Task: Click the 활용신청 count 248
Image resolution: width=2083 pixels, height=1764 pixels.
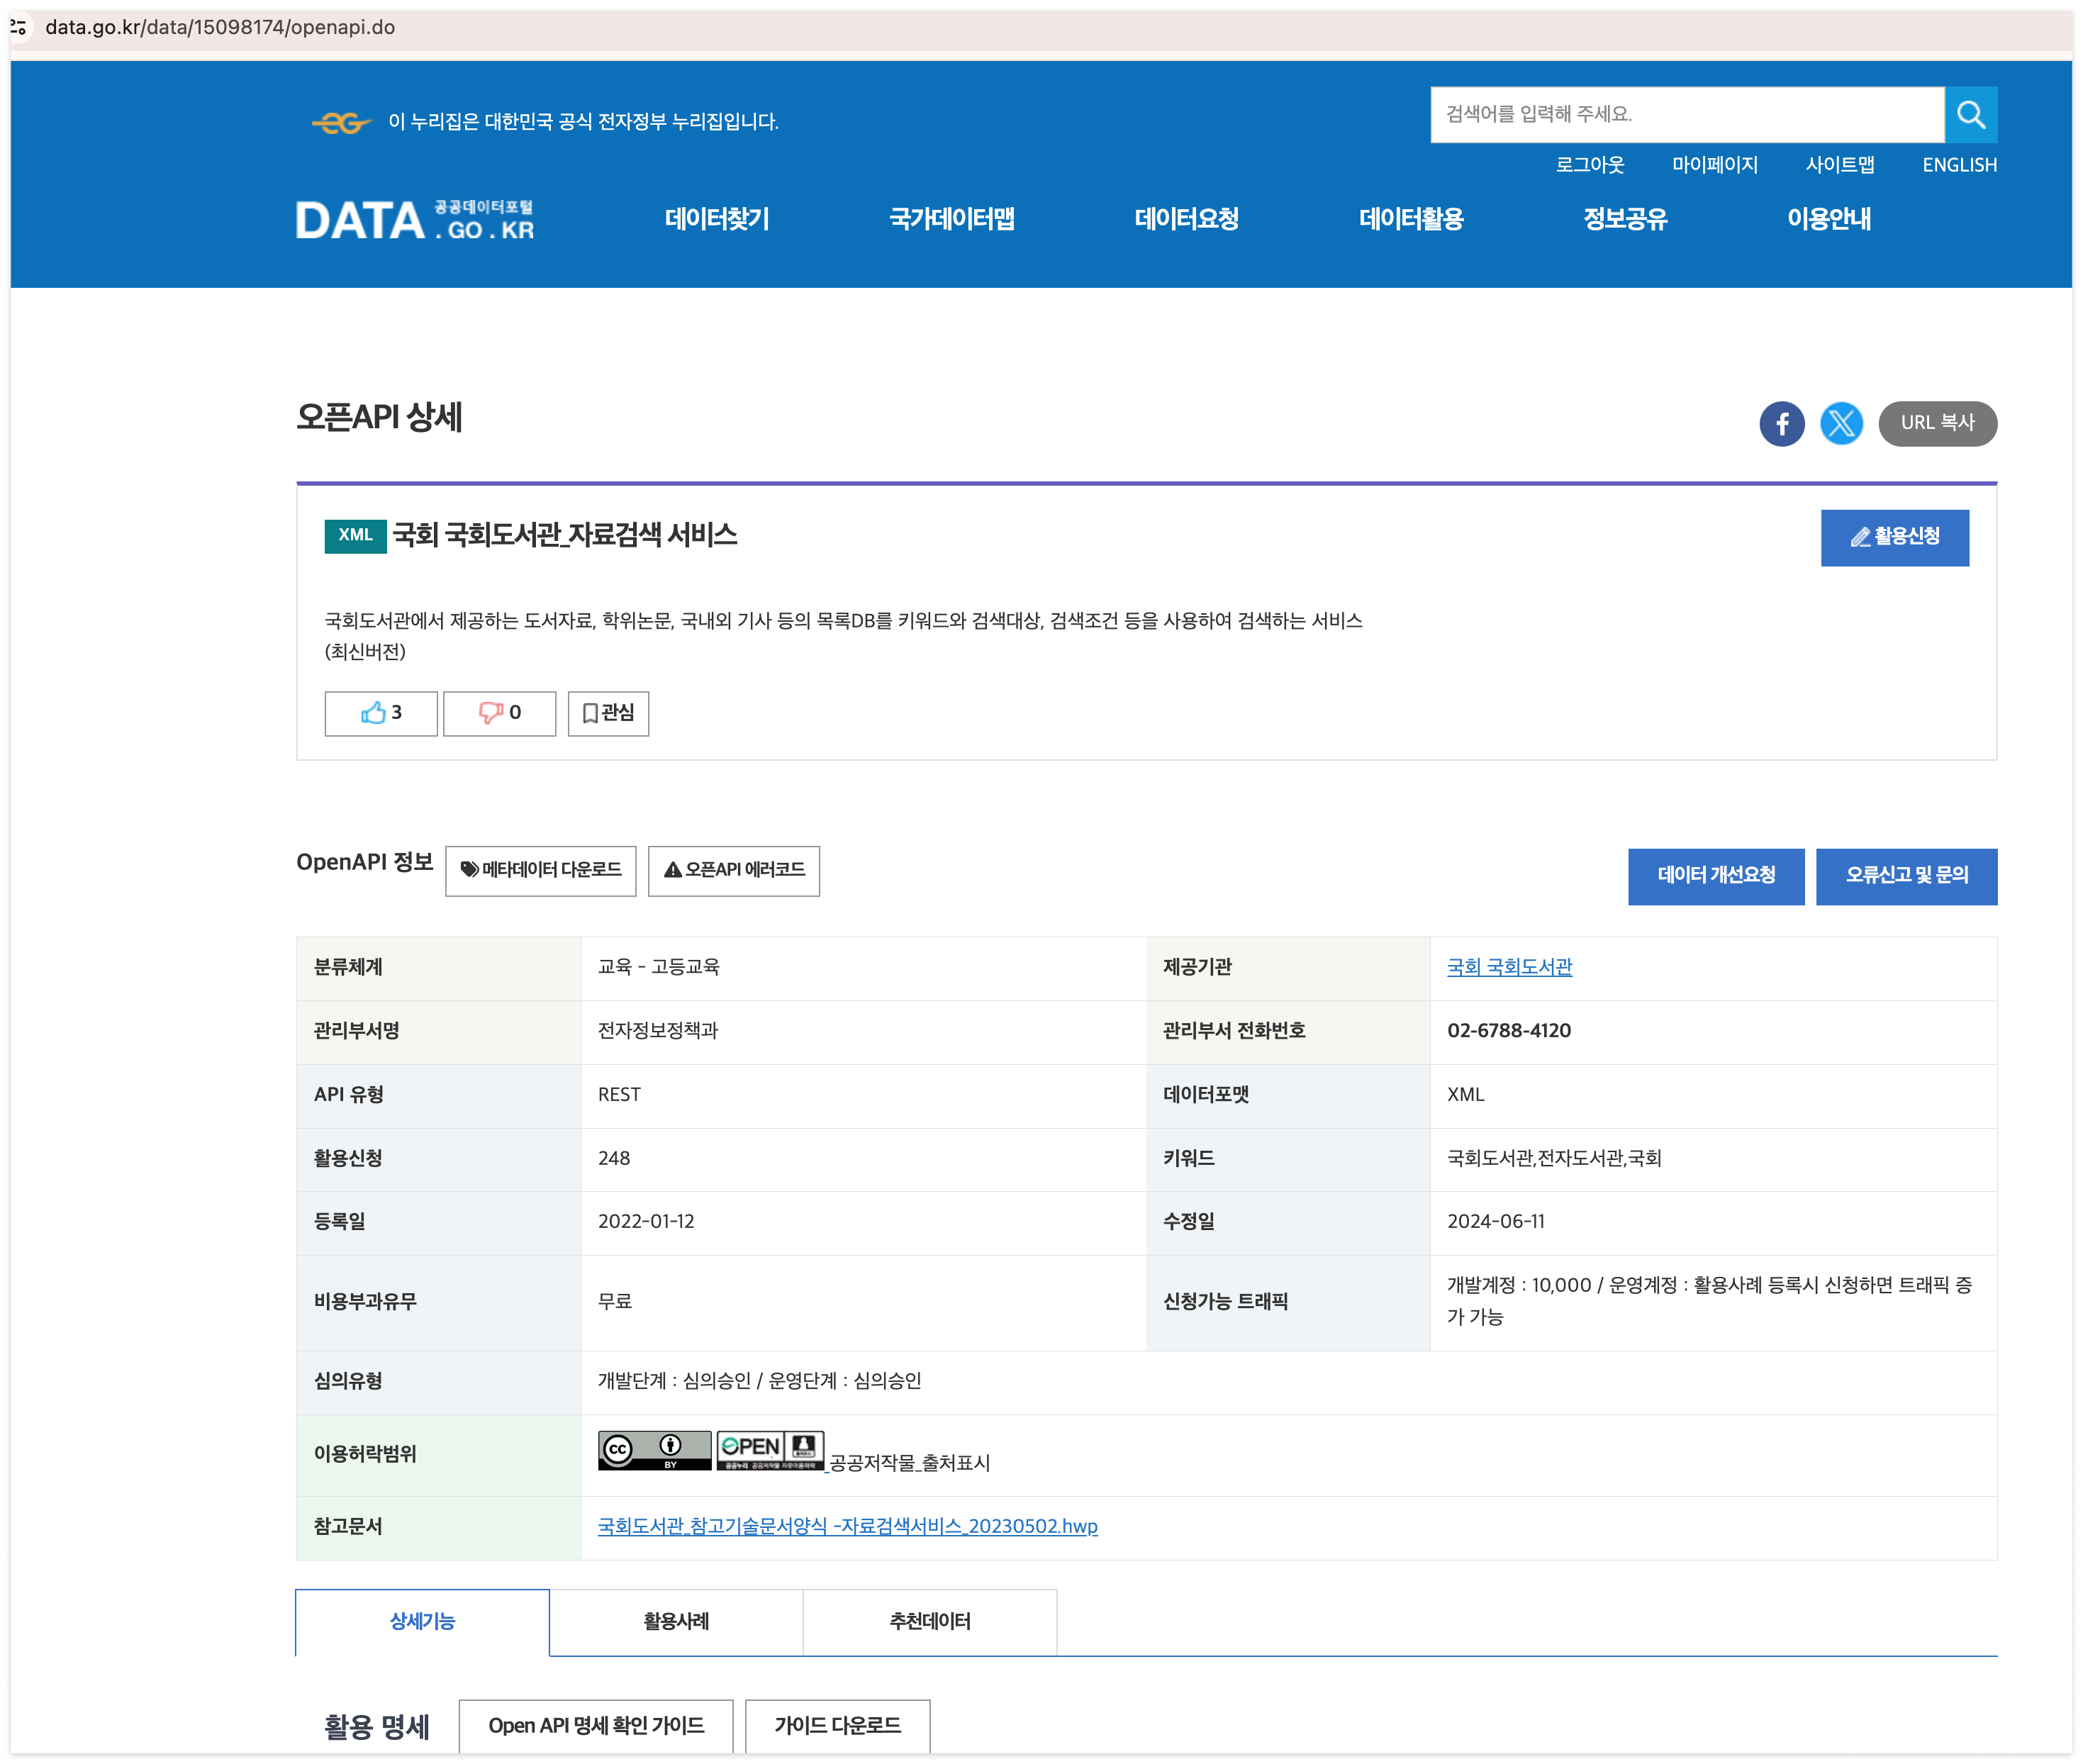Action: click(613, 1158)
